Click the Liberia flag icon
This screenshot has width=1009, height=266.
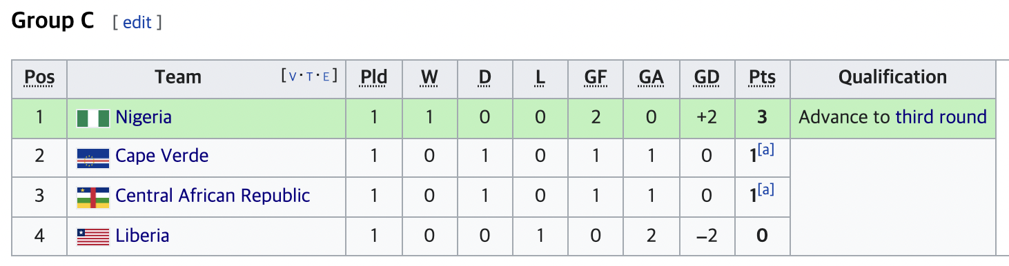93,237
